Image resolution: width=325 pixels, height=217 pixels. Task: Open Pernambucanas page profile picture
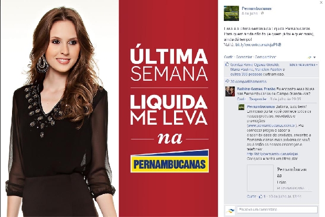(x=231, y=13)
